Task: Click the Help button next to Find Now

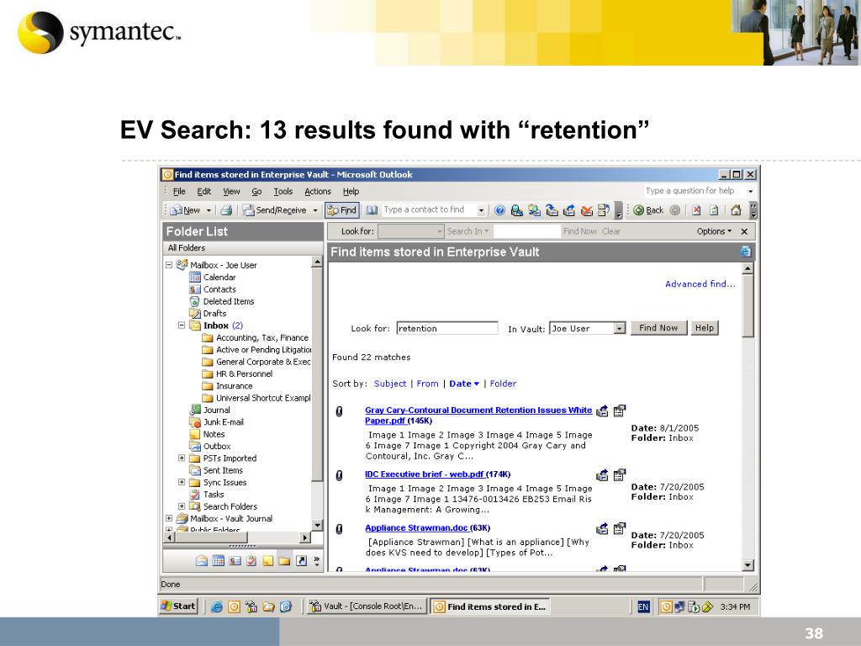Action: click(x=705, y=328)
